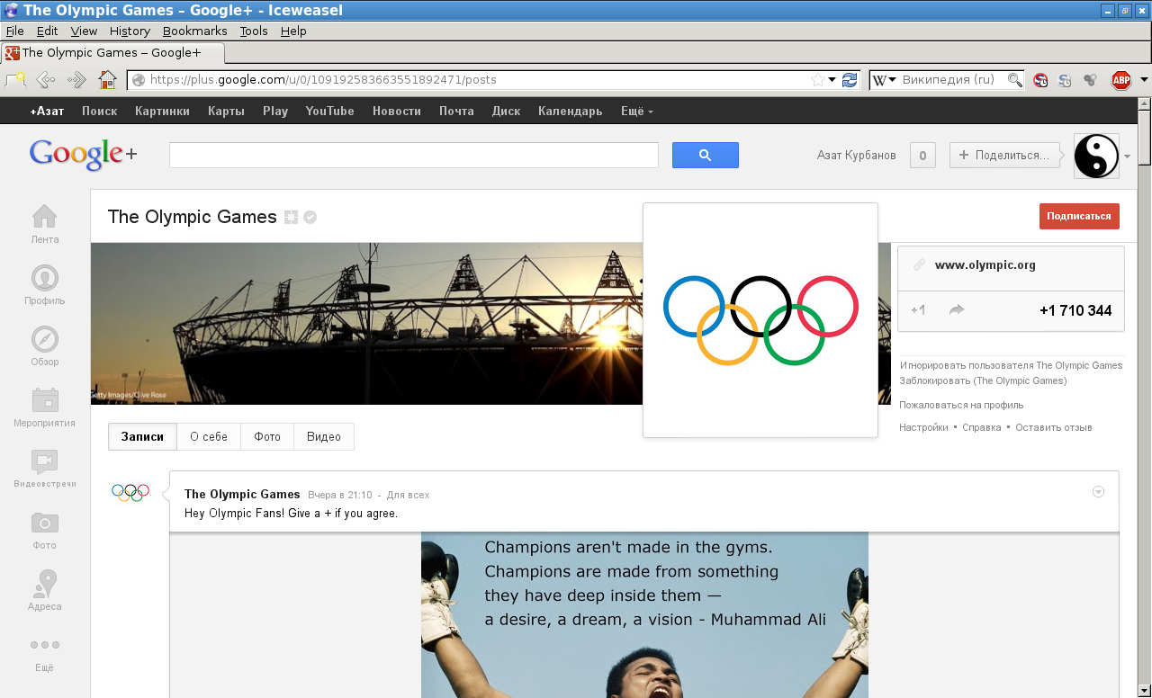1152x698 pixels.
Task: Click into the Google+ search field
Action: tap(414, 155)
